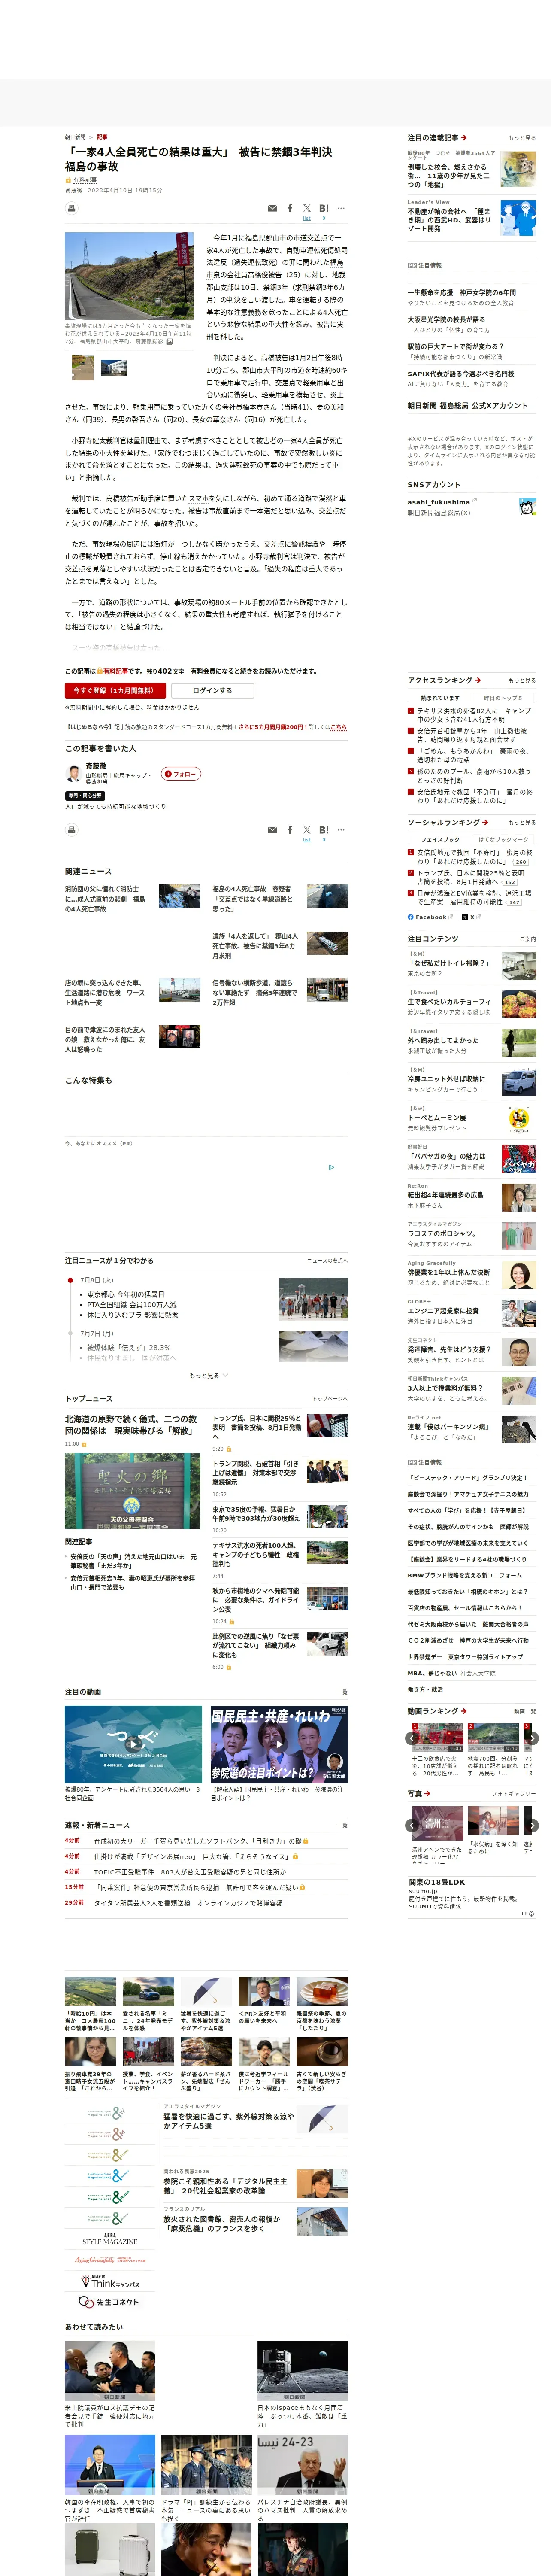Click asahi_fukushima avatar in SNS account section
Image resolution: width=551 pixels, height=2576 pixels.
tap(527, 507)
